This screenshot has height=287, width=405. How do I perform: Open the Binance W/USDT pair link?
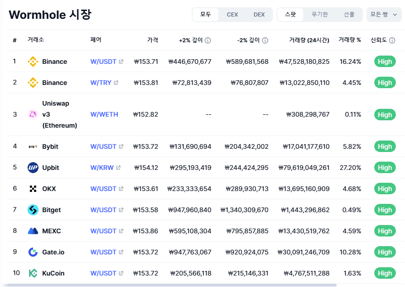[103, 62]
